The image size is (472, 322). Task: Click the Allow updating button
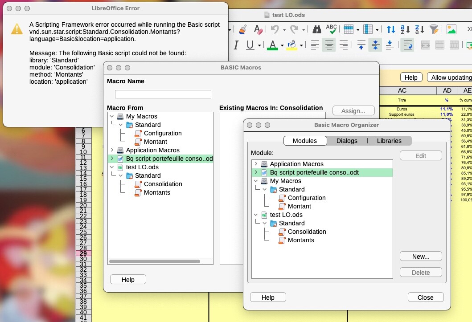[450, 77]
